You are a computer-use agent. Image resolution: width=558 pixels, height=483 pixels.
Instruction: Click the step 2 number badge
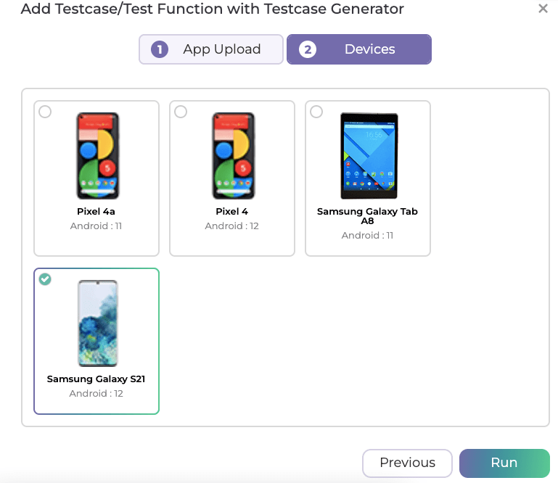308,49
